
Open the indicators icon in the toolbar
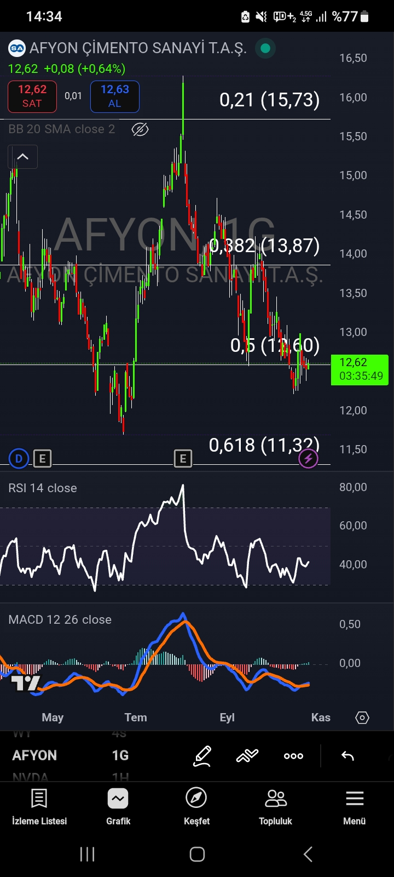247,756
